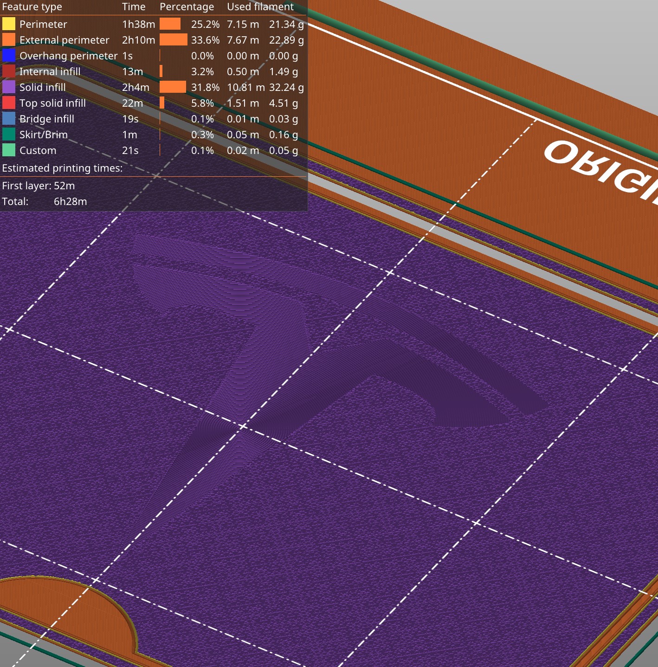658x667 pixels.
Task: Click the First layer 52m entry
Action: [x=39, y=186]
